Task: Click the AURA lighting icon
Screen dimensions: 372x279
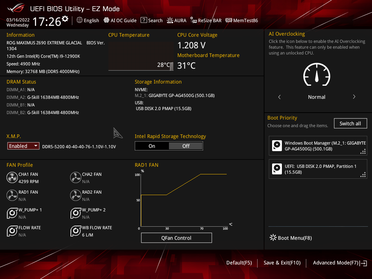Action: pos(170,20)
